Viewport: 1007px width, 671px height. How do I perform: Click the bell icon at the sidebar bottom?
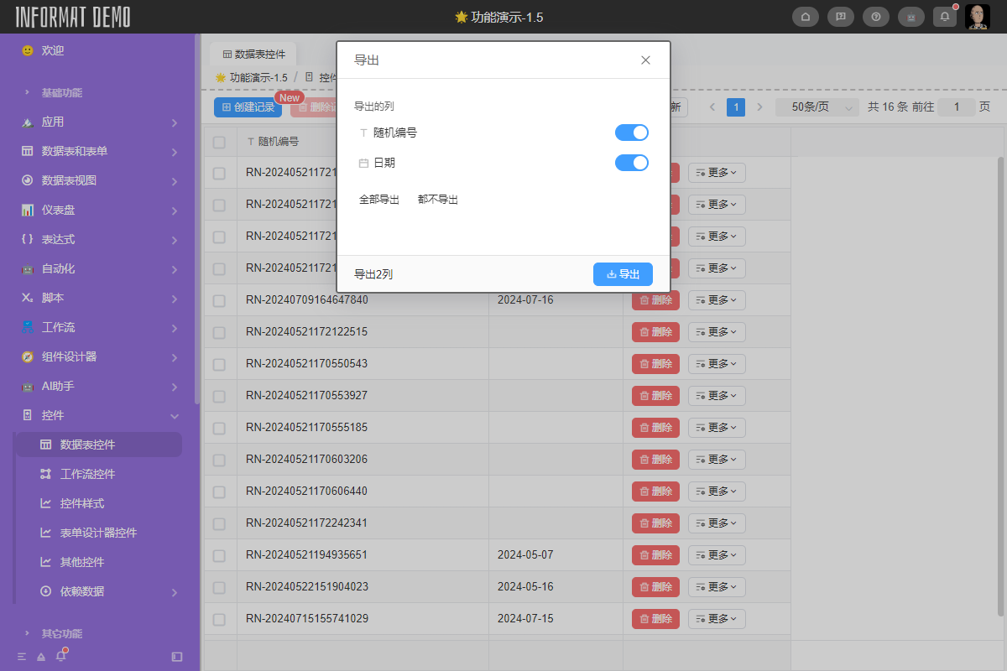60,656
